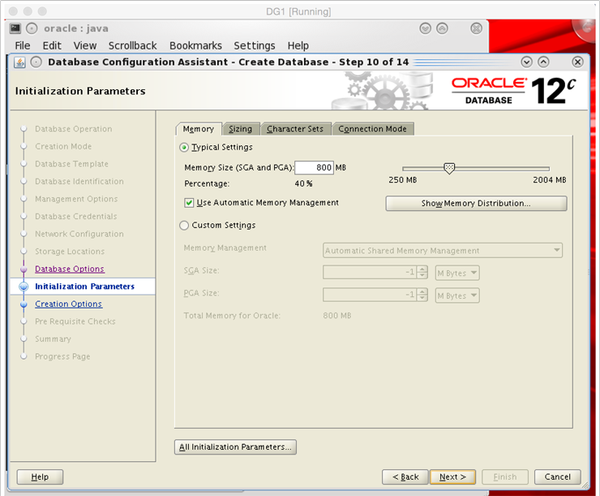Screen dimensions: 600x496
Task: Click the terminal icon in oracle:java title bar
Action: [x=15, y=28]
